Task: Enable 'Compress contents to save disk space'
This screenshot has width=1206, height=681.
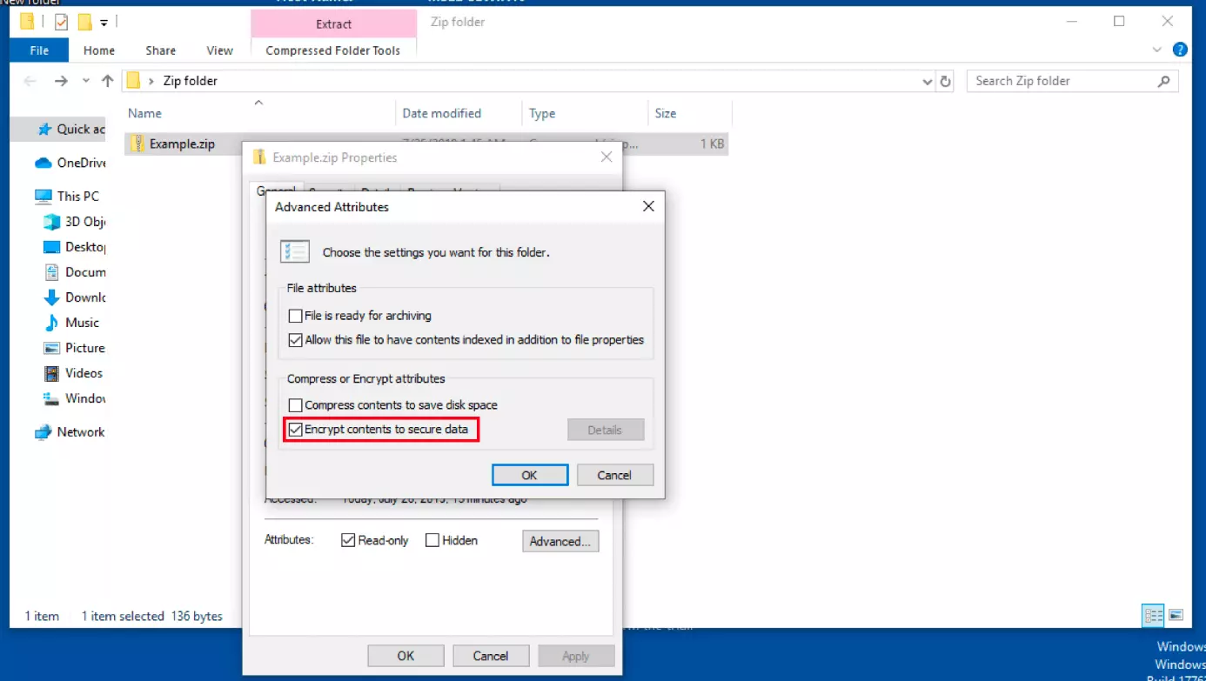Action: pyautogui.click(x=296, y=405)
